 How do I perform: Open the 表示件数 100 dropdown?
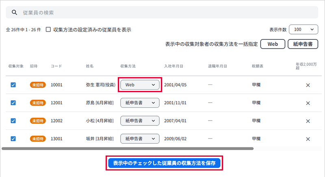click(x=303, y=30)
